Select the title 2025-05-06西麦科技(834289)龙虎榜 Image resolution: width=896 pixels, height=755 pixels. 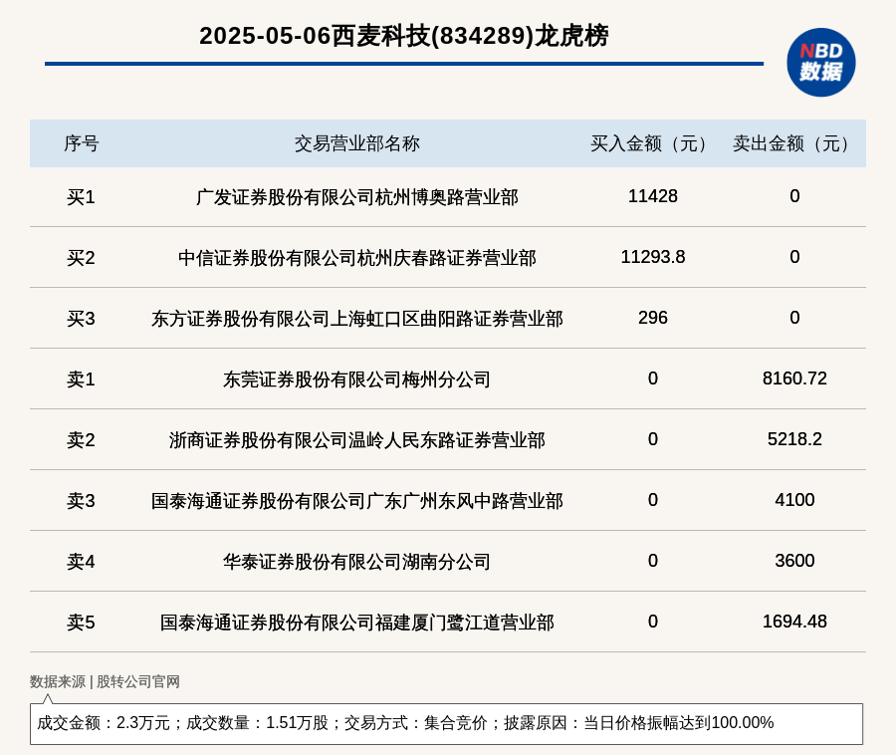(403, 36)
